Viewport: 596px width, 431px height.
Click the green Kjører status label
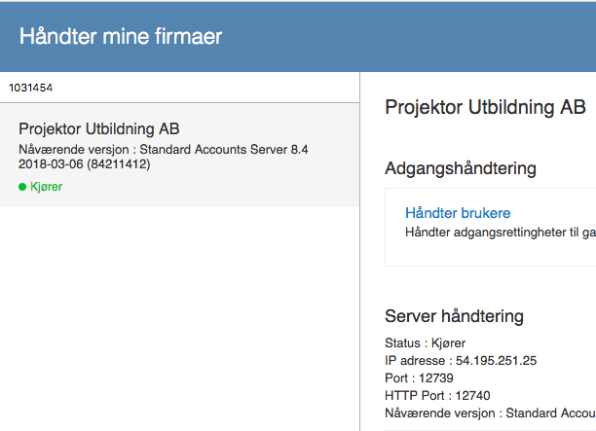click(46, 187)
